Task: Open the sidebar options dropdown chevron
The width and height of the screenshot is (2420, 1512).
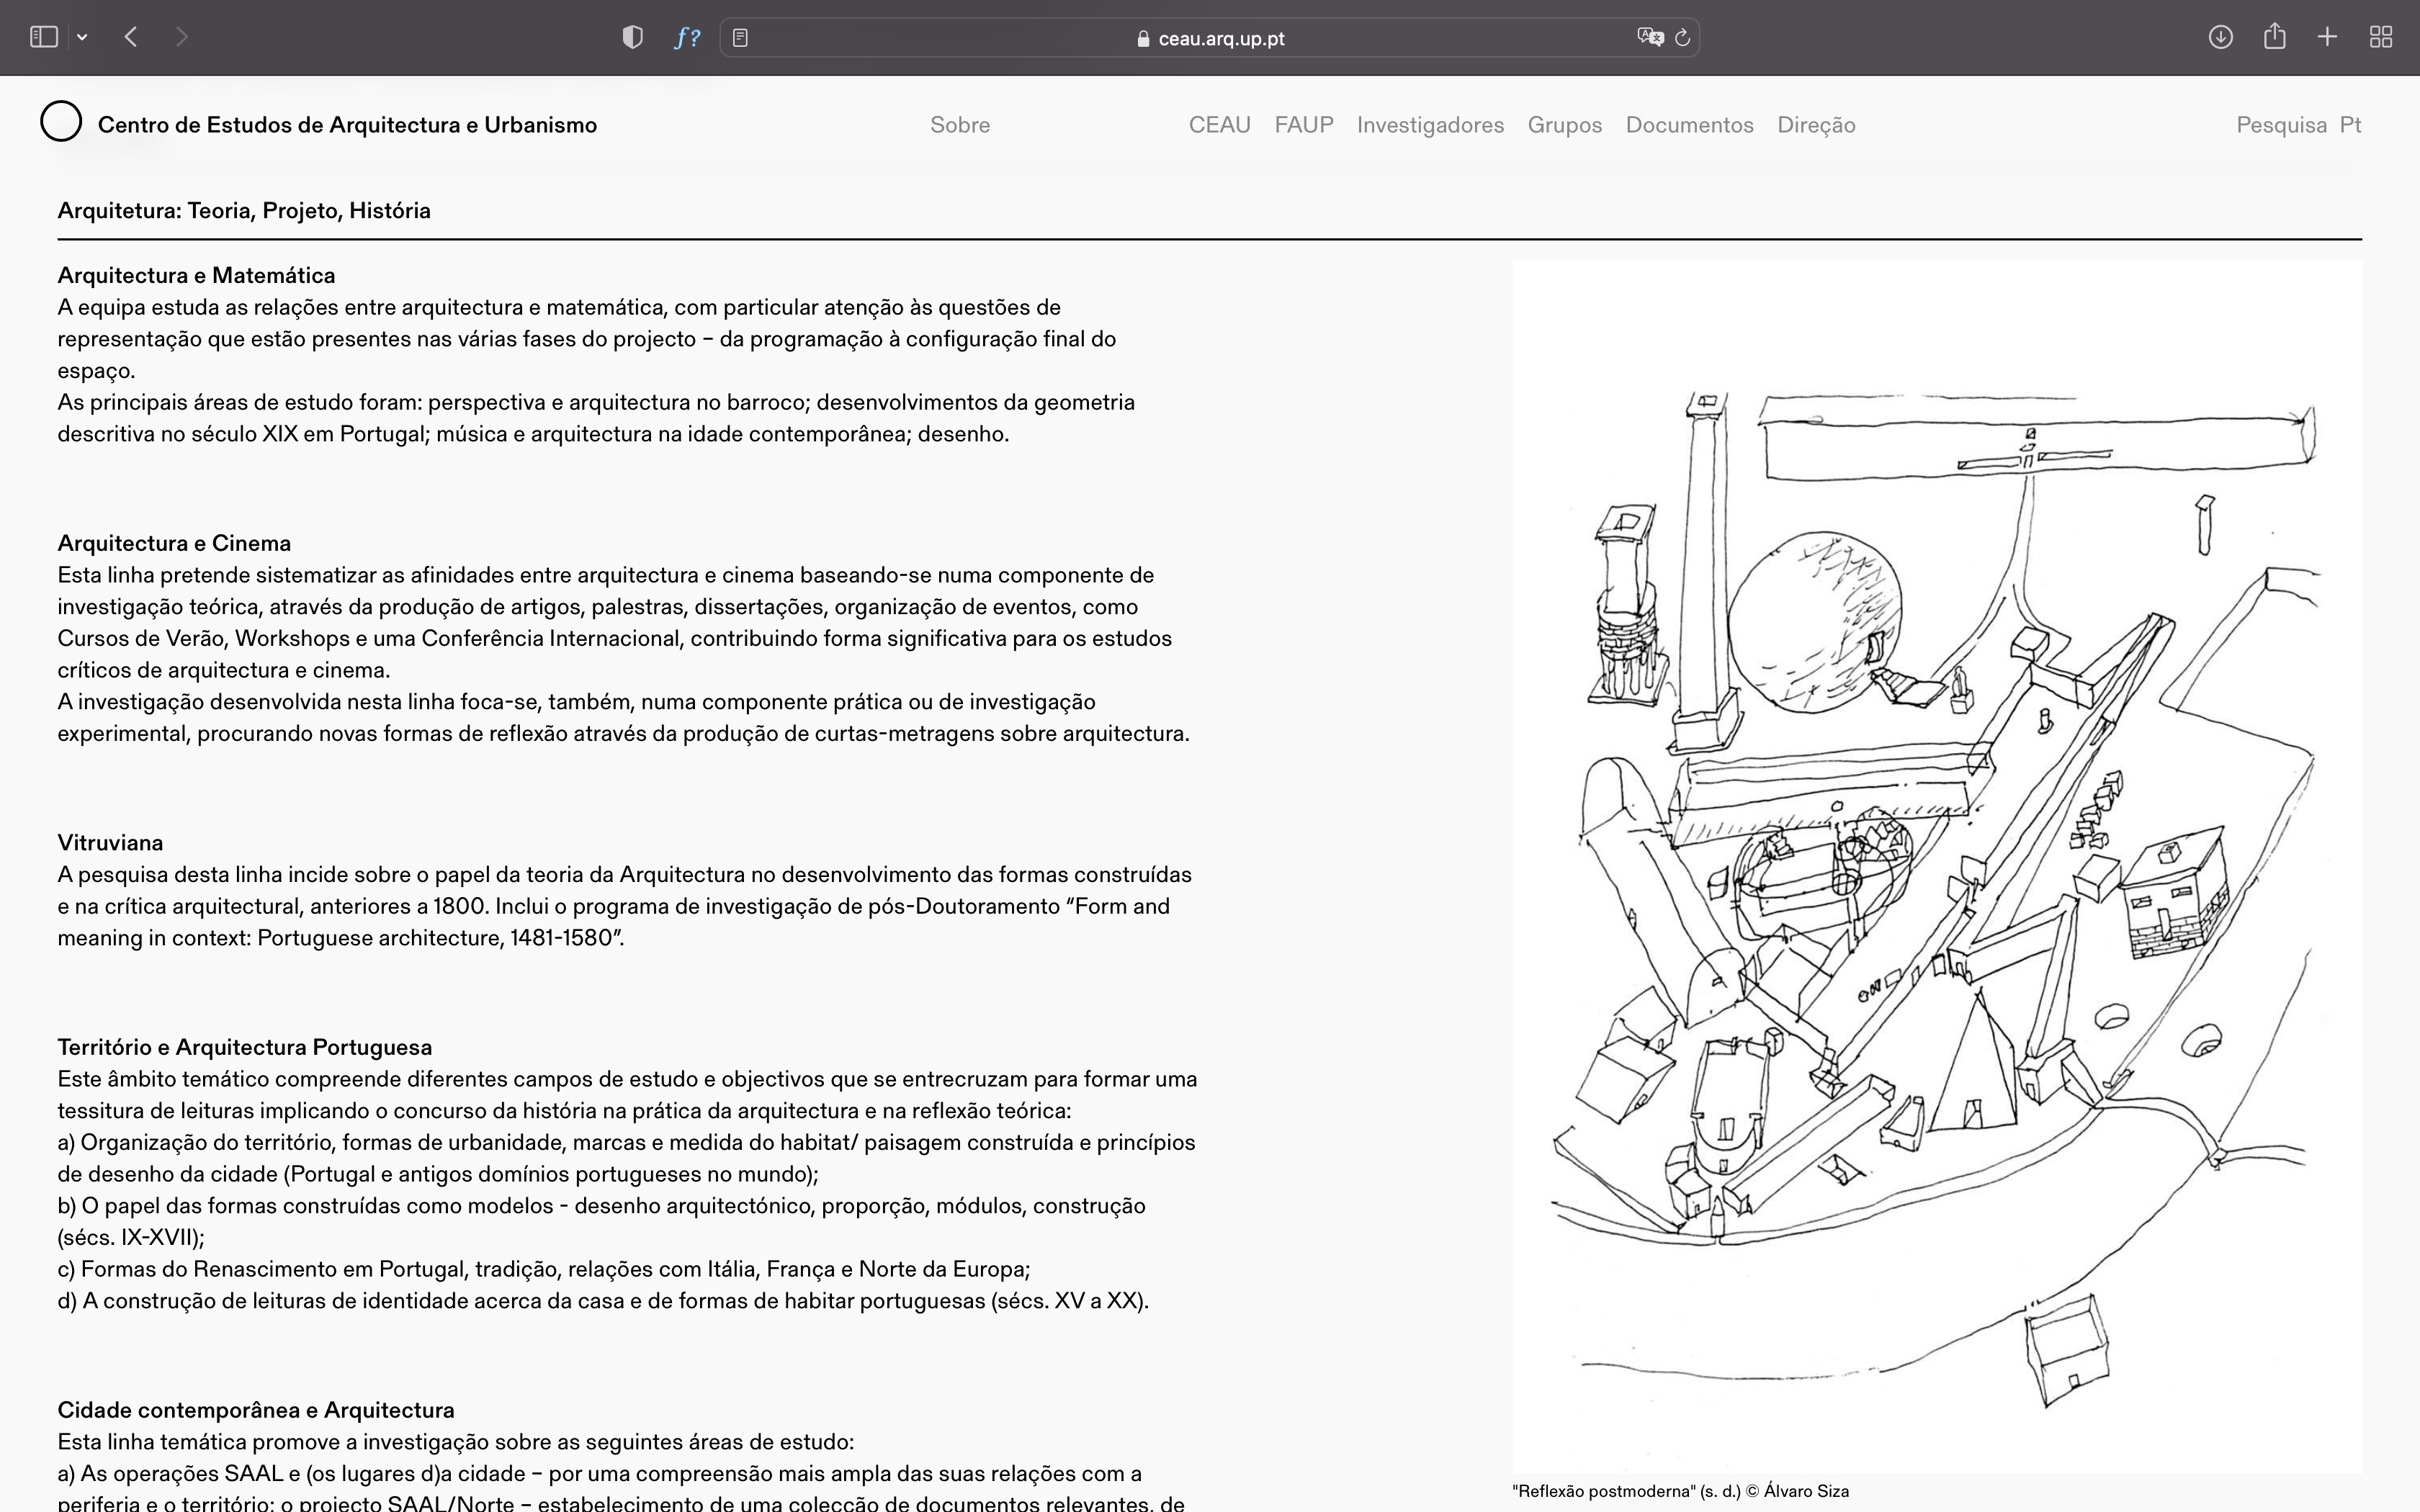Action: (82, 37)
